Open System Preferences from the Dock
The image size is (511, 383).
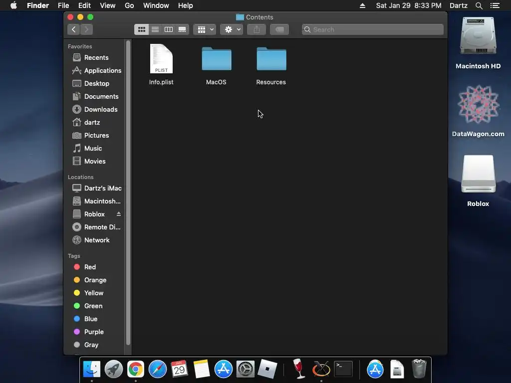[x=246, y=369]
